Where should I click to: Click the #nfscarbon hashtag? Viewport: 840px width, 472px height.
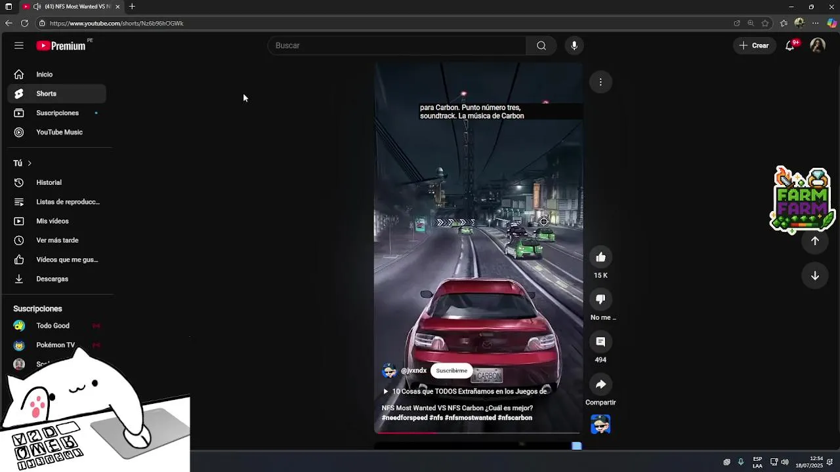[x=515, y=418]
